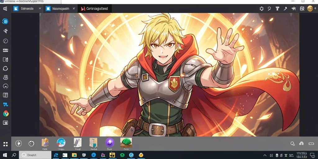Click the taskbar search magnifier
The image size is (318, 159).
click(14, 155)
